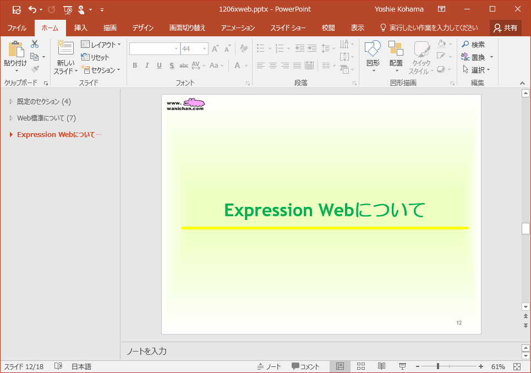Image resolution: width=531 pixels, height=373 pixels.
Task: Open the Insert (挿入) tab
Action: pos(80,28)
